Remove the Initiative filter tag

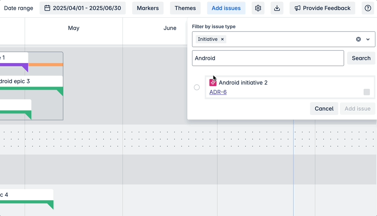(x=222, y=39)
